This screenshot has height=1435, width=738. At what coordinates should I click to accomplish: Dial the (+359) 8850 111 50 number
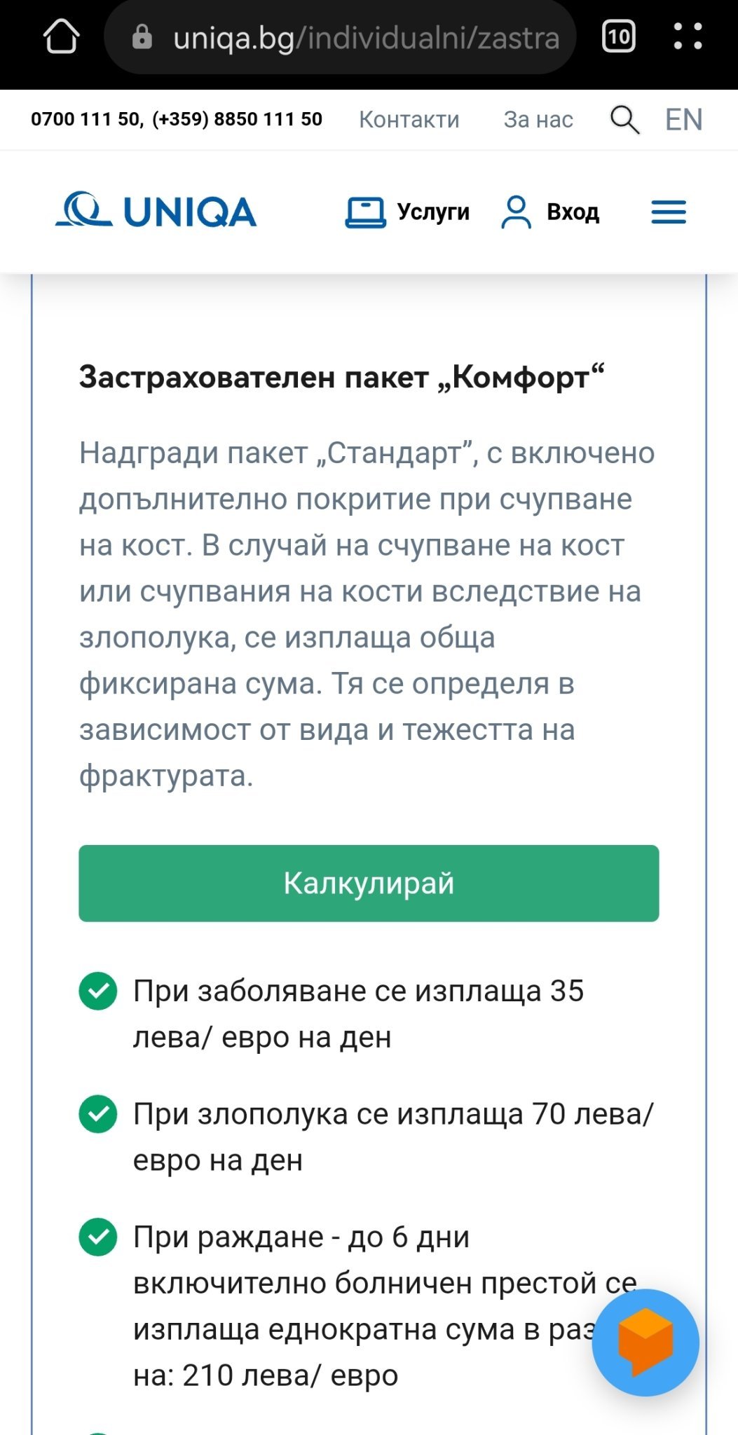pyautogui.click(x=237, y=119)
